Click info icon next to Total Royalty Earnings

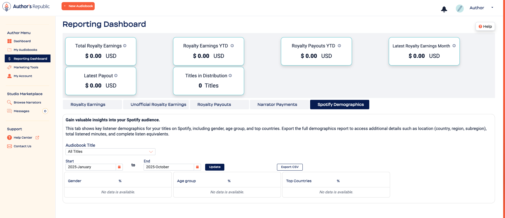coord(125,46)
